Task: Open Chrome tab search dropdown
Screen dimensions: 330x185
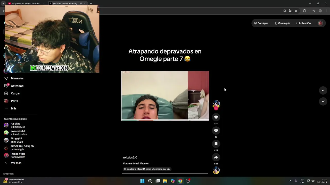Action: tap(3, 4)
